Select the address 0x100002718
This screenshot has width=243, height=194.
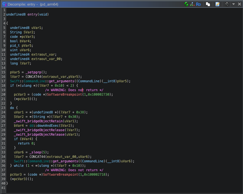pos(95,175)
